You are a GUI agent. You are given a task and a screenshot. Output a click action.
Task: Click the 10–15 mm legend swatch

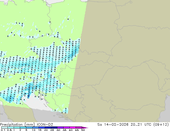coord(36,128)
